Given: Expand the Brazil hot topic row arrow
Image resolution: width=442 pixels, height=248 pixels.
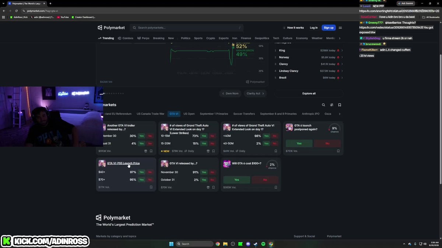Looking at the screenshot, I should 342,78.
